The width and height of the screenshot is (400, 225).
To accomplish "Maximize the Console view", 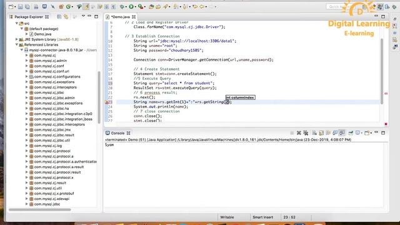I will (x=383, y=132).
